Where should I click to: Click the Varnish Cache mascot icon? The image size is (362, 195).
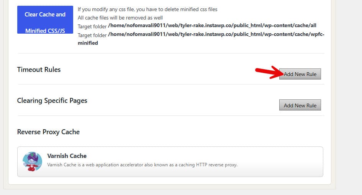click(32, 161)
